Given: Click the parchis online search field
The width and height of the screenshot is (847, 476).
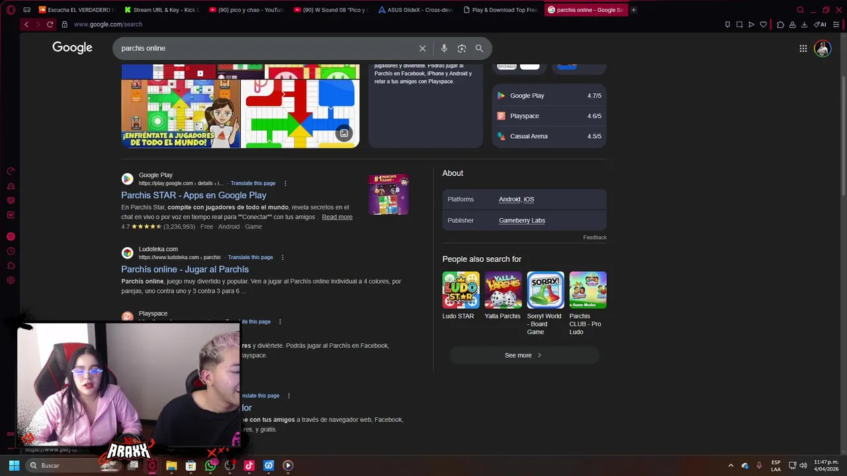Looking at the screenshot, I should tap(265, 48).
